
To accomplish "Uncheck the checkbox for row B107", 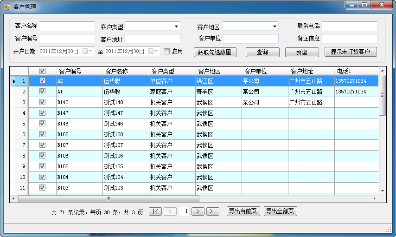I will (43, 145).
